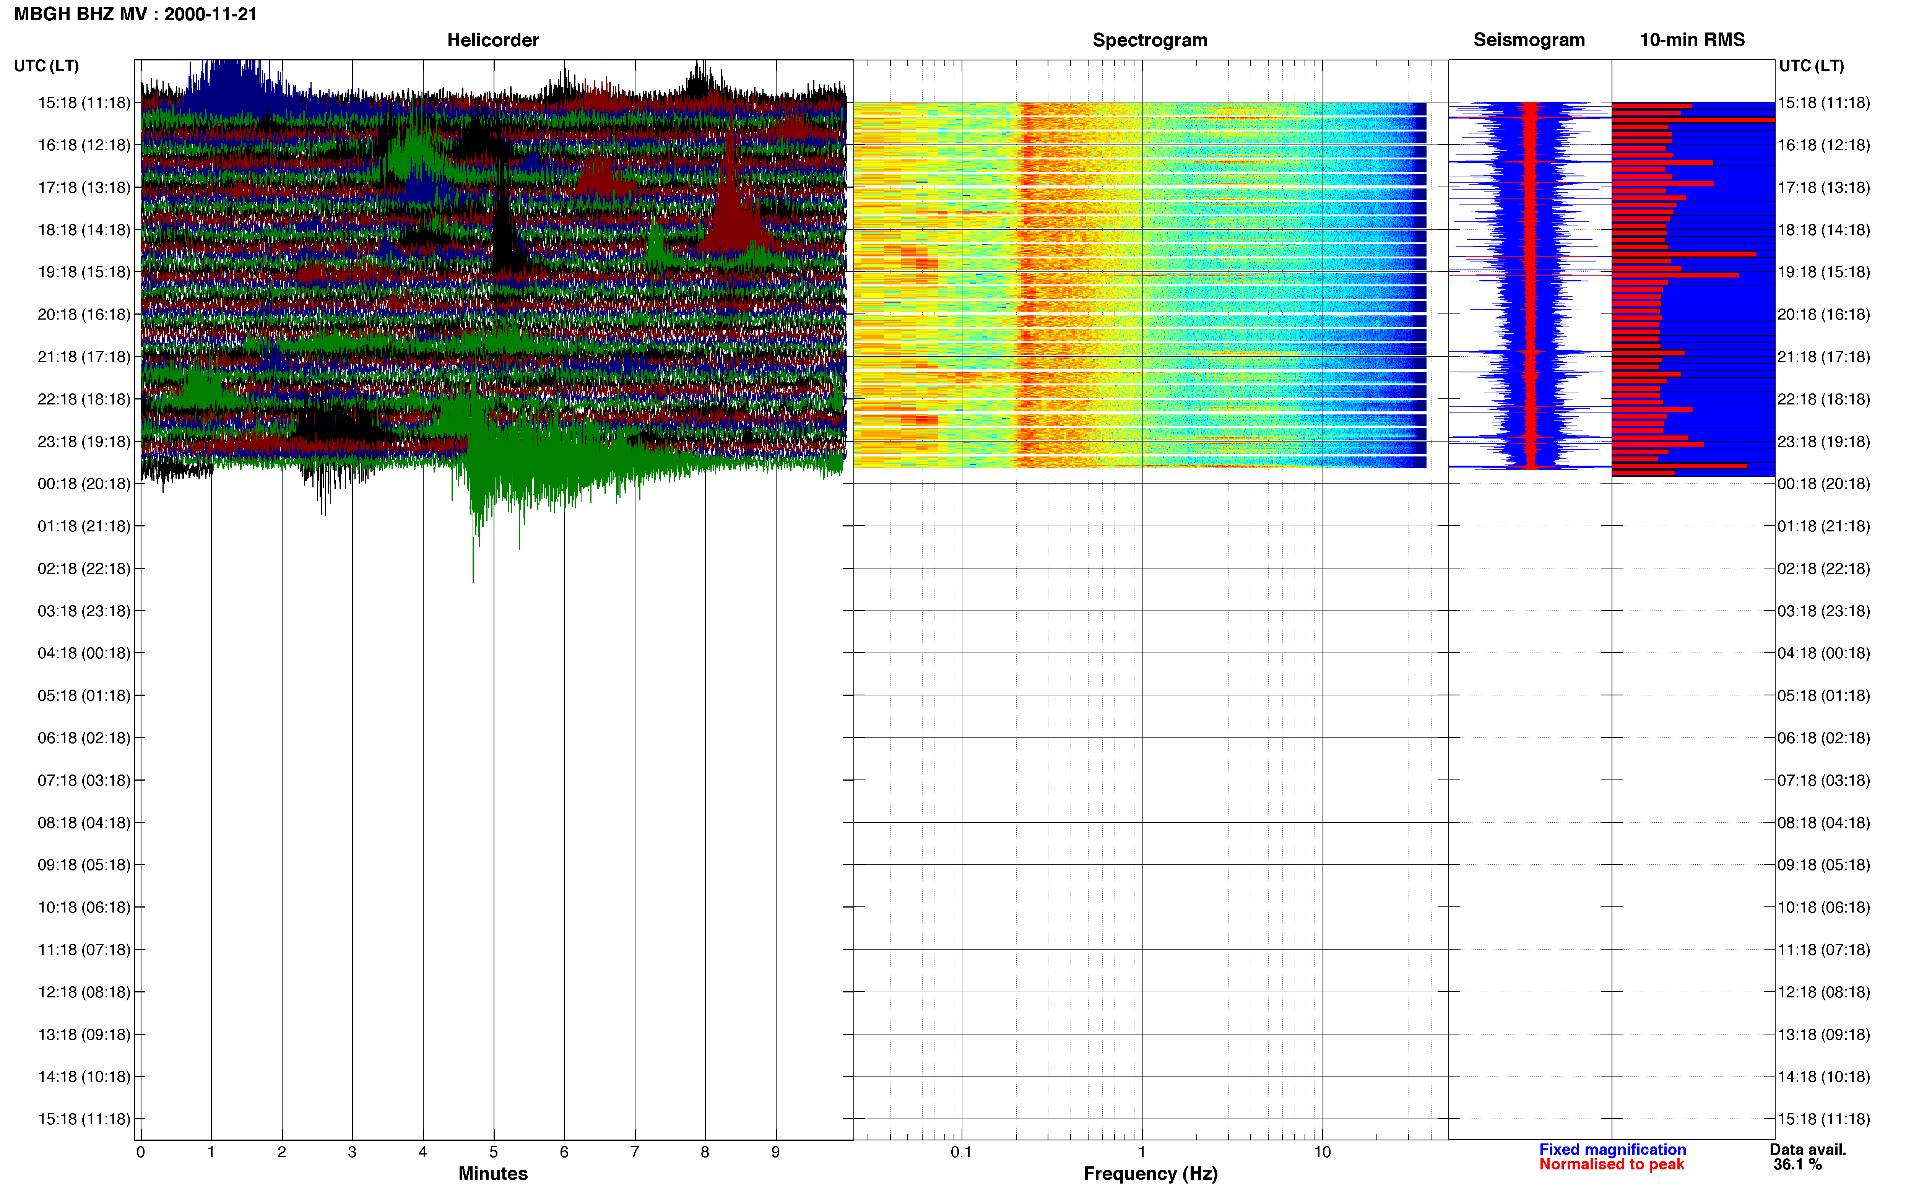Viewport: 1919px width, 1200px height.
Task: Click the 'Minutes' axis label under helicorder
Action: pyautogui.click(x=493, y=1174)
